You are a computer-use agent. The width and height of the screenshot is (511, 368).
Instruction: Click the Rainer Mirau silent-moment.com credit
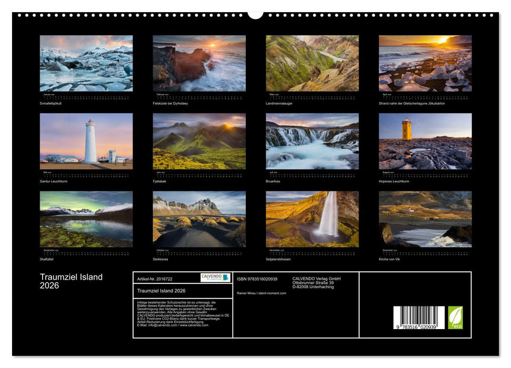pyautogui.click(x=262, y=293)
